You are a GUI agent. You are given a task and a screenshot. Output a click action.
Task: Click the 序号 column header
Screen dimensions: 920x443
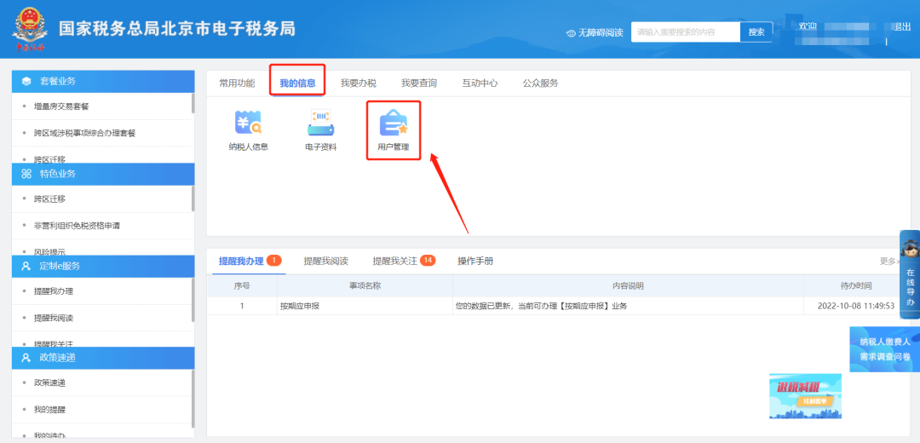[x=242, y=285]
